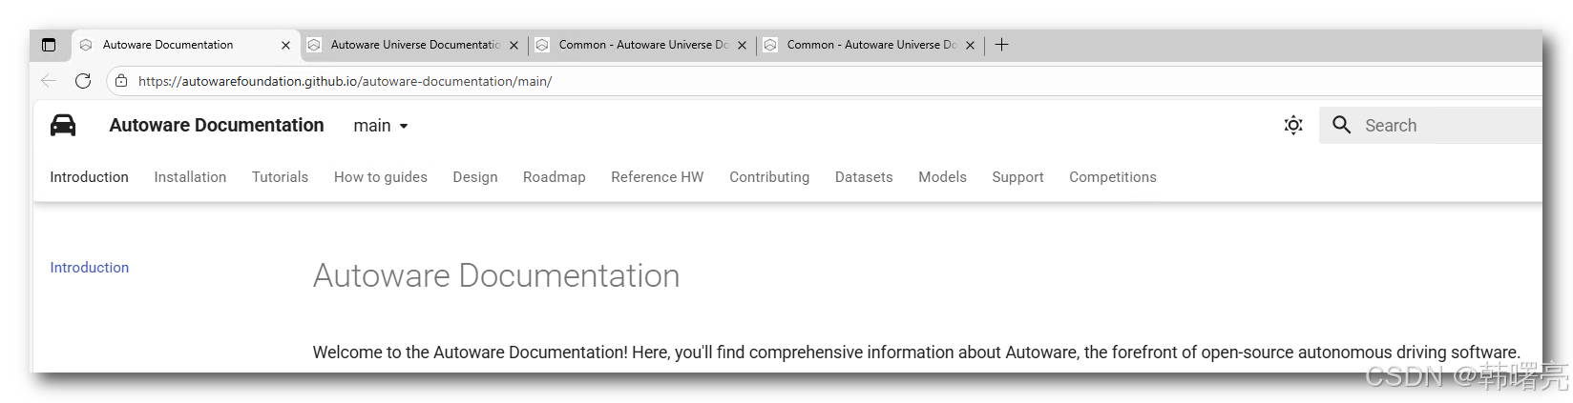The width and height of the screenshot is (1573, 403).
Task: Open the Models navigation tab
Action: coord(942,177)
